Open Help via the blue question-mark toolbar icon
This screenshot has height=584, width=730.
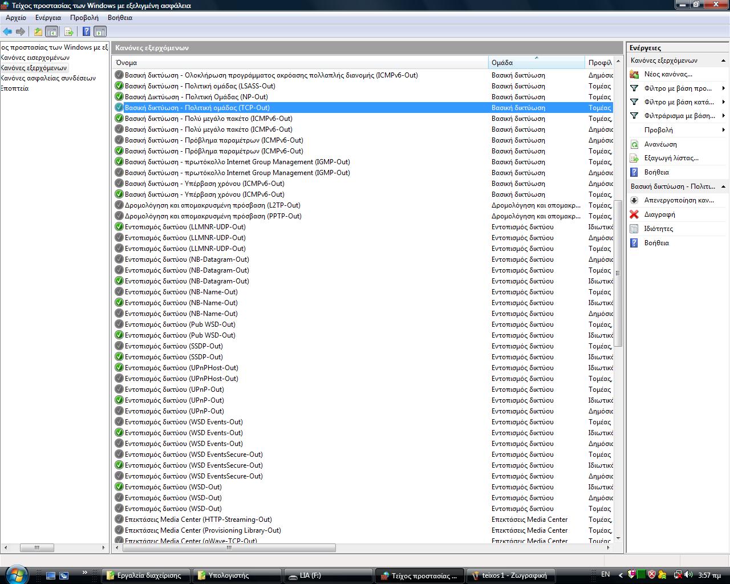tap(86, 32)
